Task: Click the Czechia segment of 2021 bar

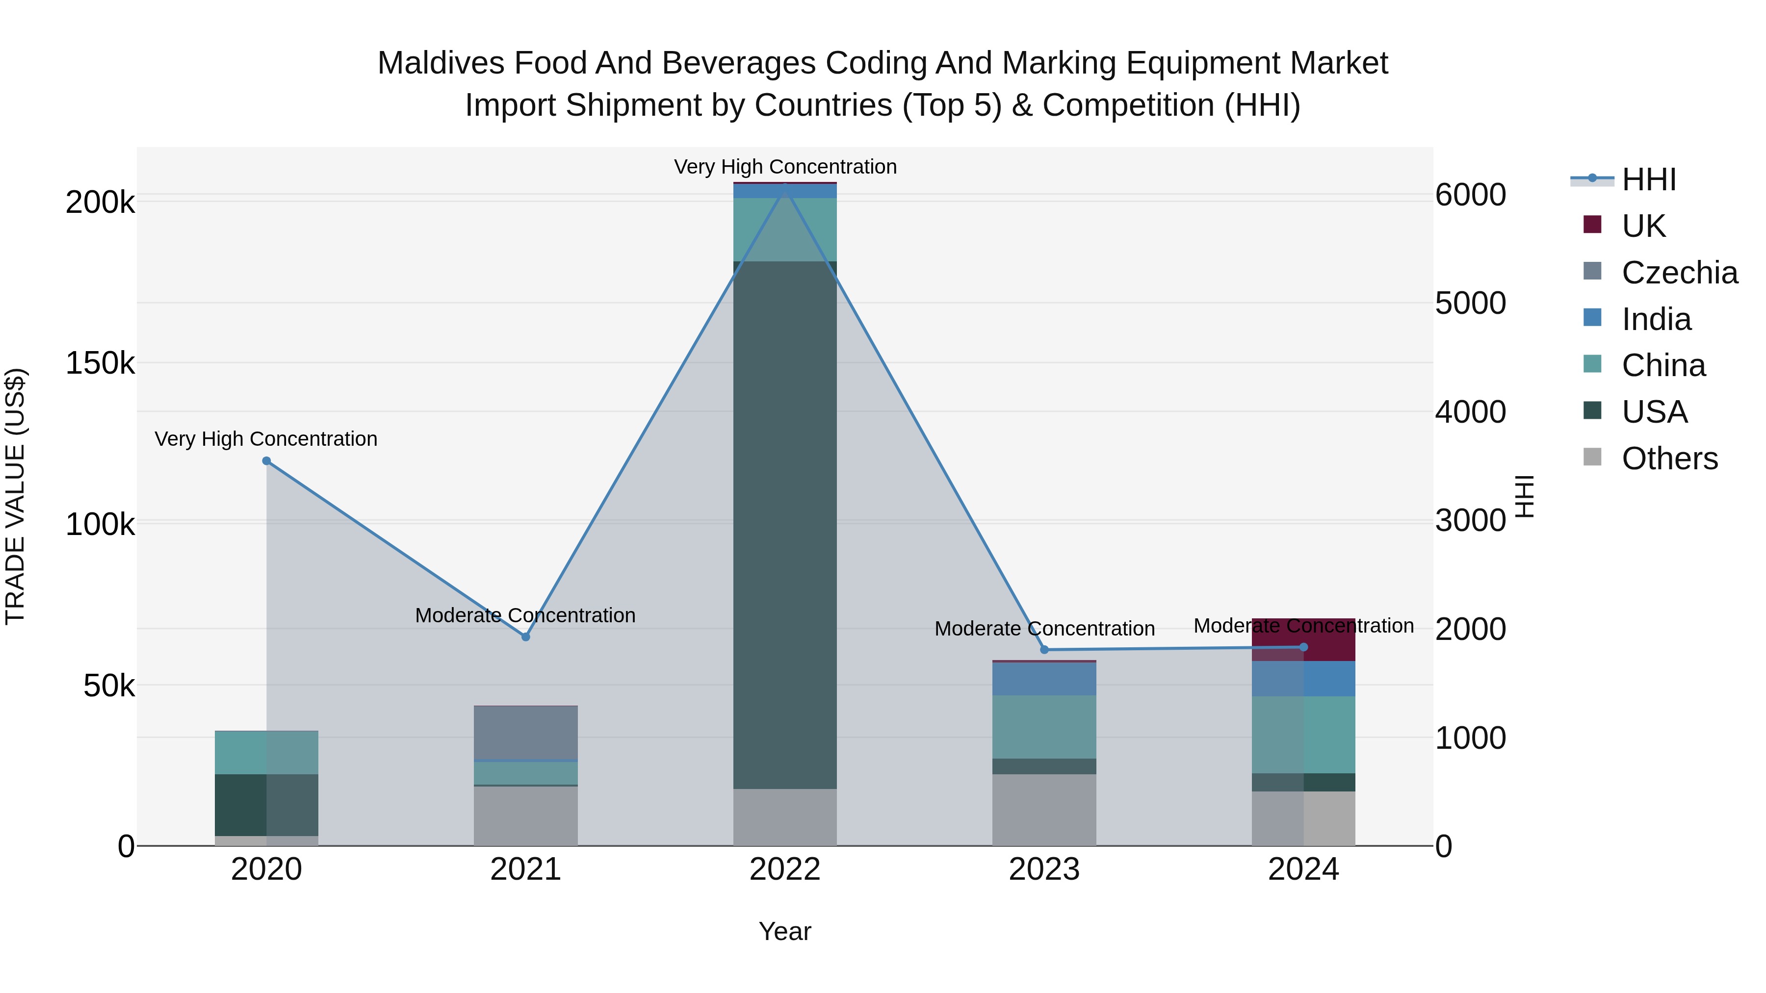Action: coord(526,733)
